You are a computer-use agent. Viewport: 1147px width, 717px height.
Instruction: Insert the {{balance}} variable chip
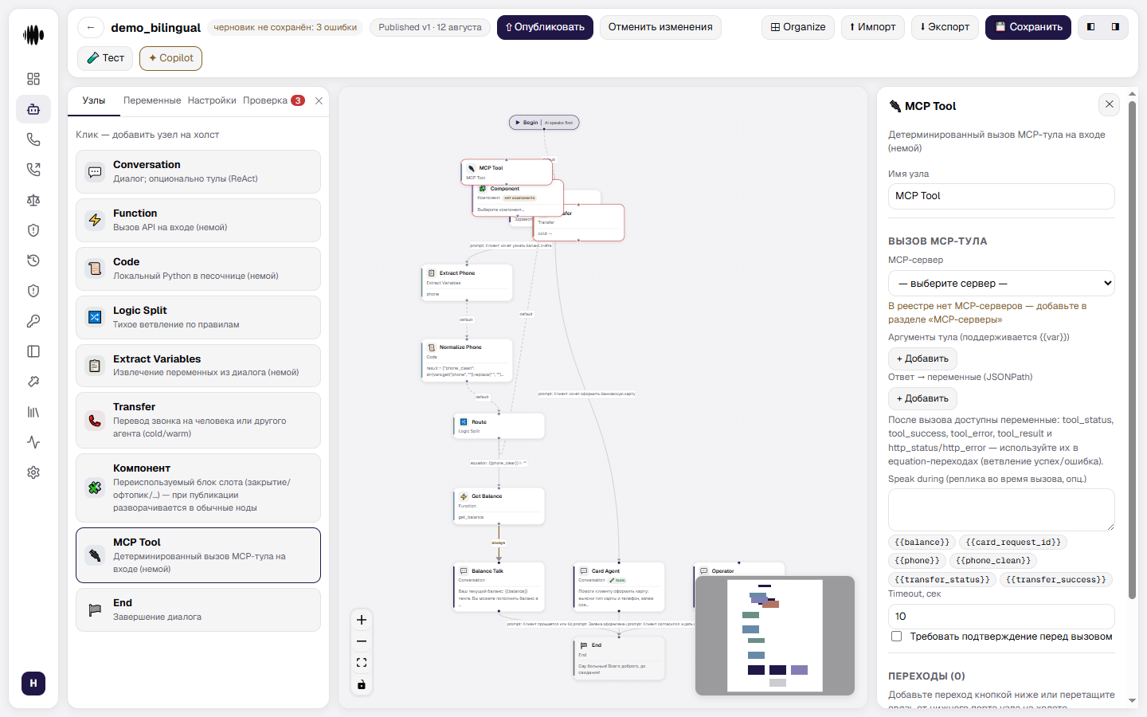pyautogui.click(x=922, y=543)
